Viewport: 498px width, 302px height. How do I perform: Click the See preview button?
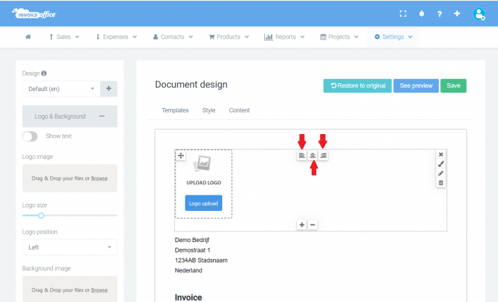coord(416,86)
